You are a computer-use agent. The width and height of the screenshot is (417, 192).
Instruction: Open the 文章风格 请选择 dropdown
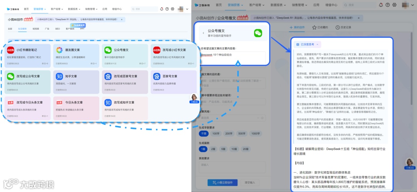click(x=232, y=118)
